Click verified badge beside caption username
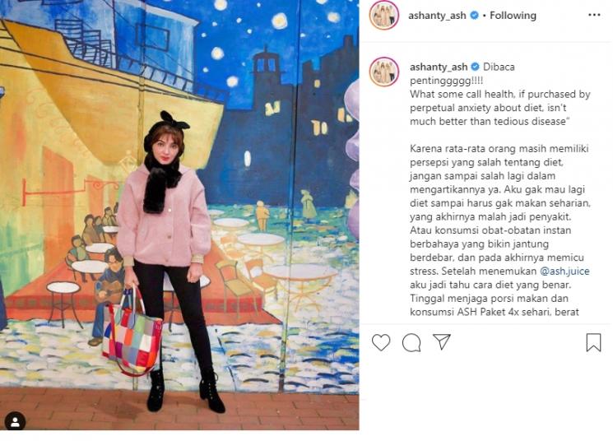This screenshot has height=441, width=613. coord(475,67)
